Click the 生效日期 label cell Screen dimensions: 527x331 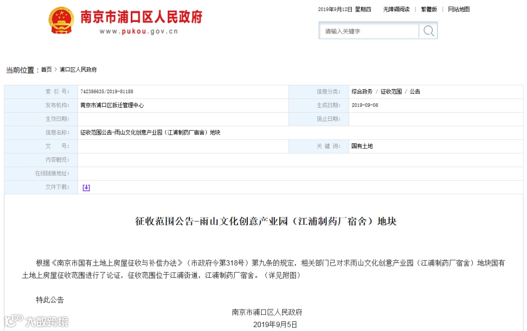point(41,119)
